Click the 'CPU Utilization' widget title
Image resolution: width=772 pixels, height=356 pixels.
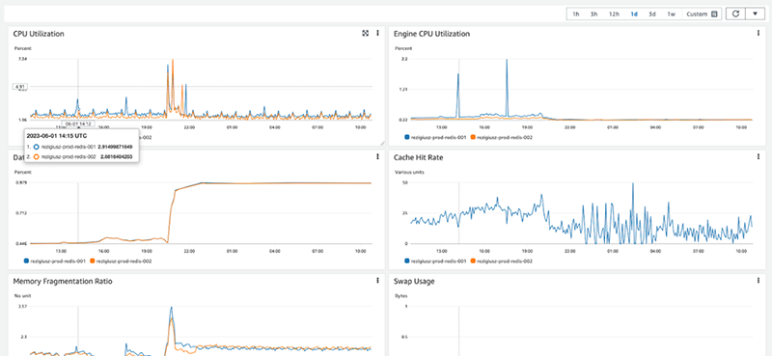coord(39,34)
